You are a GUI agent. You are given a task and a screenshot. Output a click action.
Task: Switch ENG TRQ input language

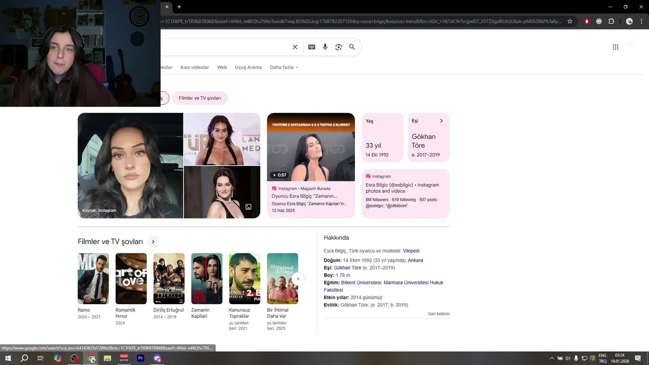click(602, 358)
